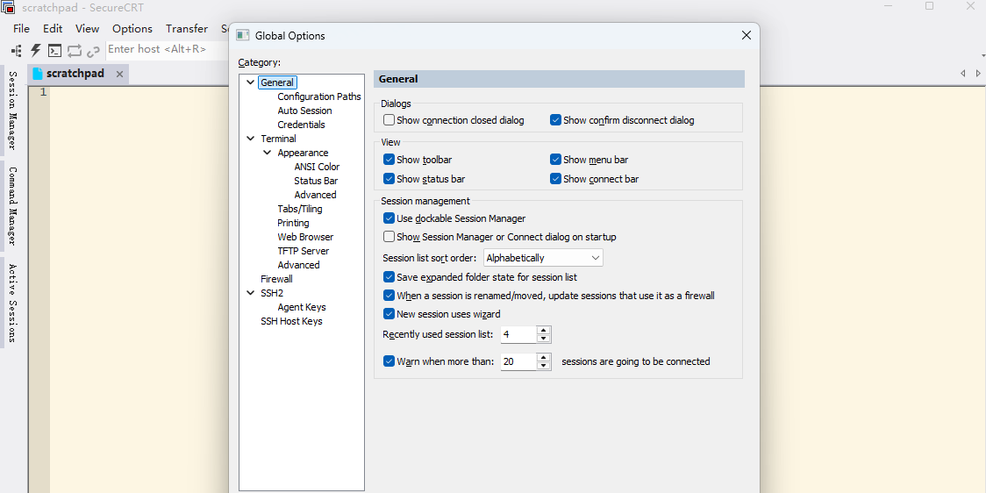Select the SSH Host Keys category
This screenshot has width=986, height=493.
(x=292, y=321)
